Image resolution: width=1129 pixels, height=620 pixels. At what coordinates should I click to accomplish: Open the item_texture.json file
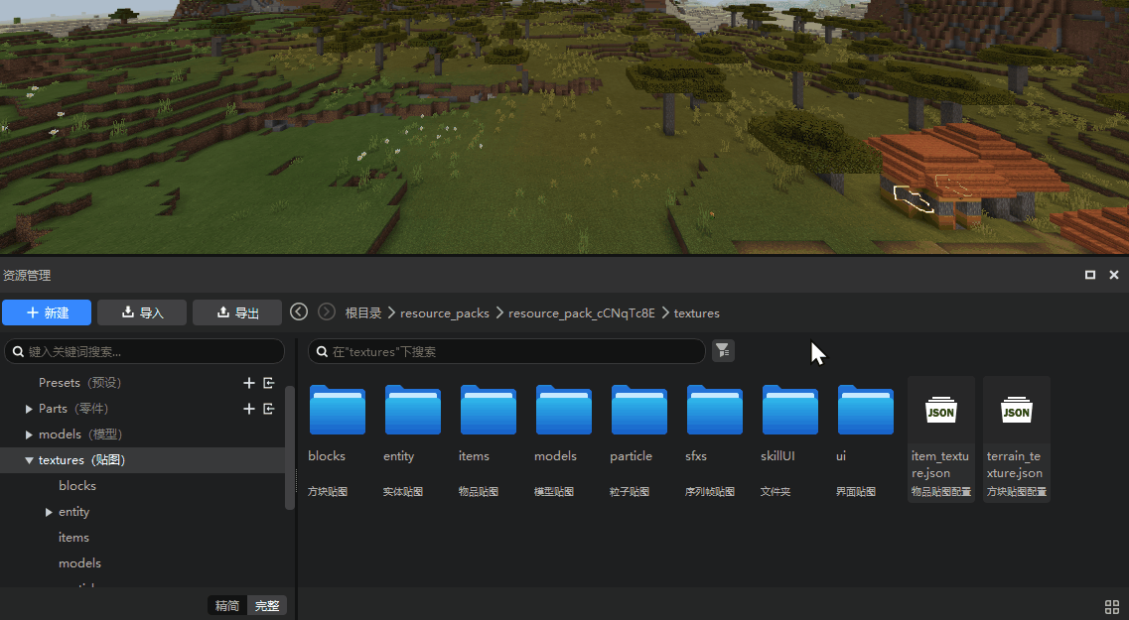[939, 438]
